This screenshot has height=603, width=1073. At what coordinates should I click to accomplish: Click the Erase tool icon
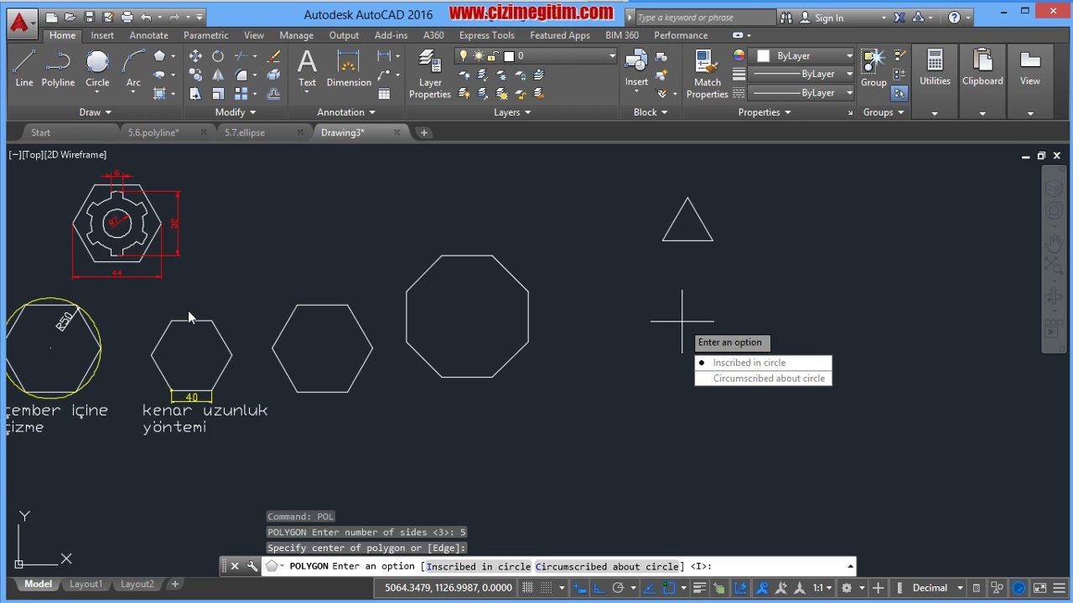[x=273, y=56]
